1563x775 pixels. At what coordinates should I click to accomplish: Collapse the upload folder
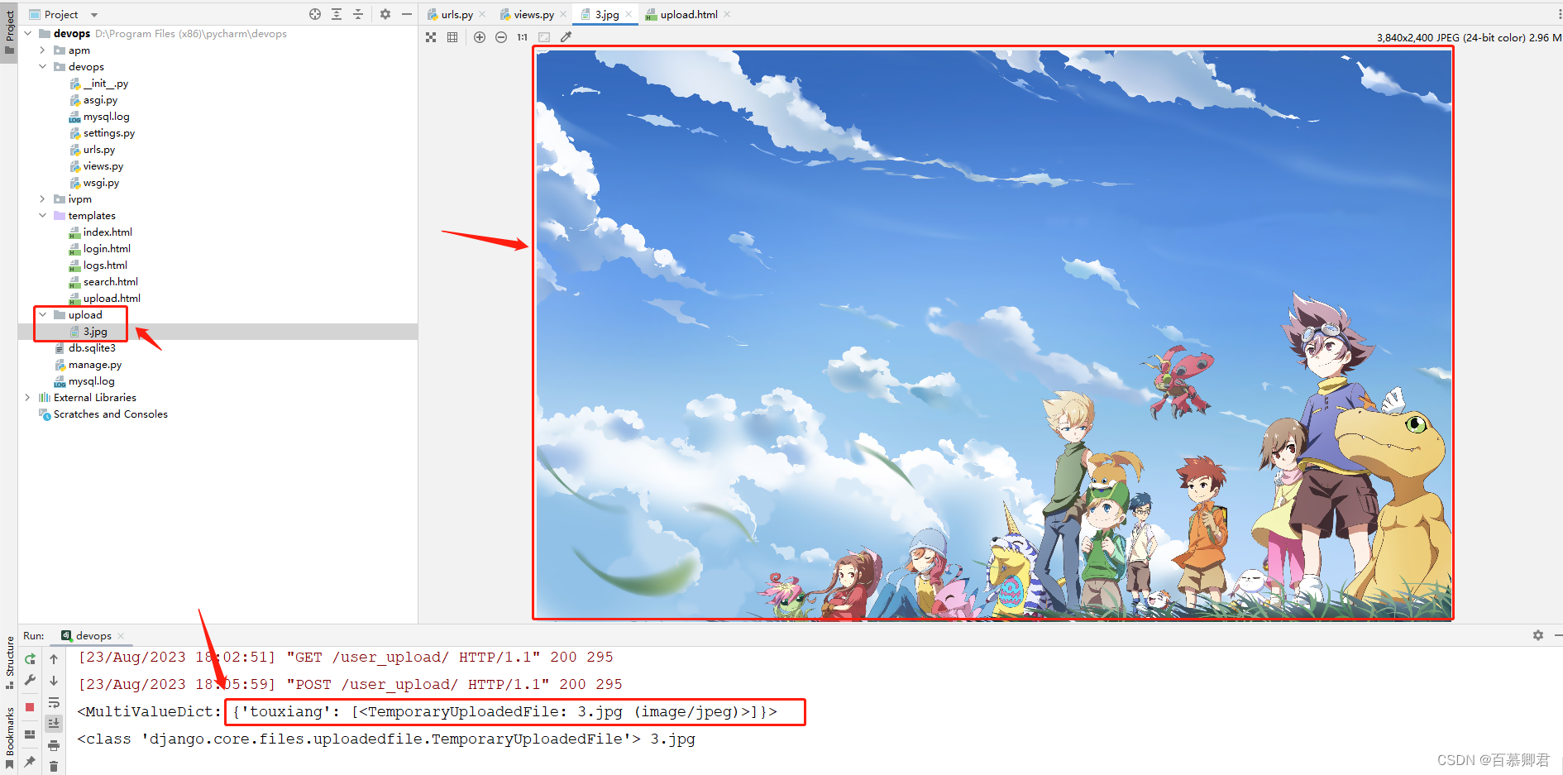pyautogui.click(x=43, y=315)
